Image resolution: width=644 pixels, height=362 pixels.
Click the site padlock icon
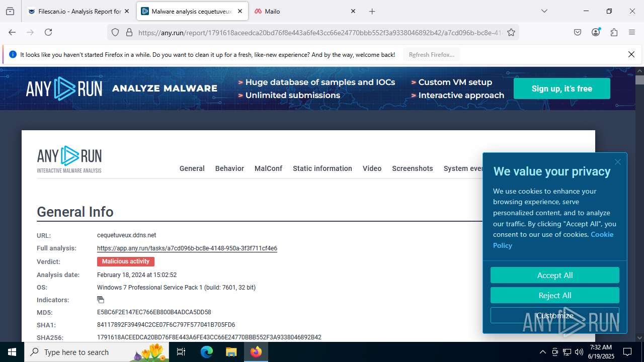click(x=129, y=32)
